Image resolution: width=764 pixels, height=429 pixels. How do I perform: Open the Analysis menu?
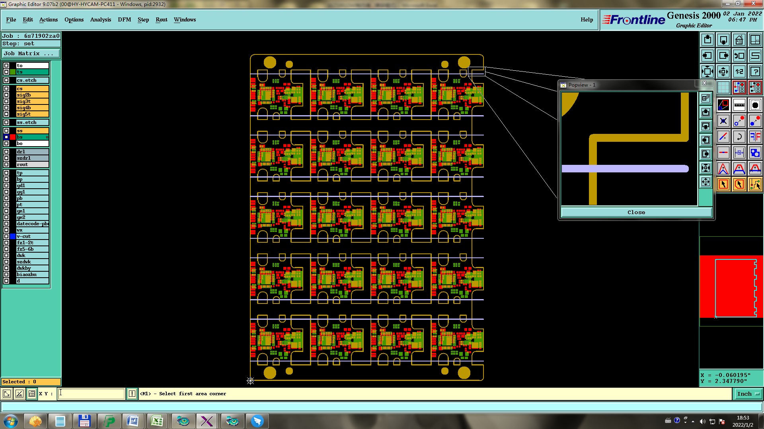pos(100,19)
